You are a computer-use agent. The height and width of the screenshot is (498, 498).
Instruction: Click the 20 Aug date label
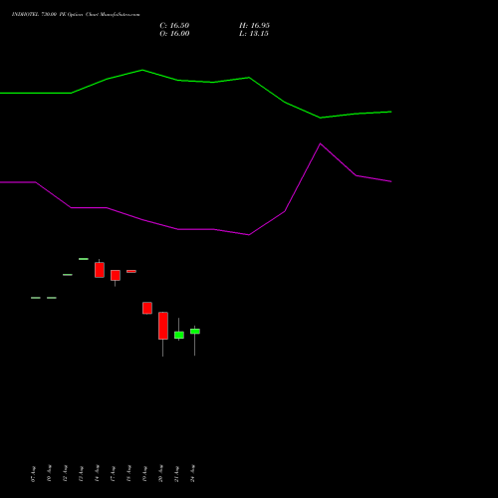point(160,473)
